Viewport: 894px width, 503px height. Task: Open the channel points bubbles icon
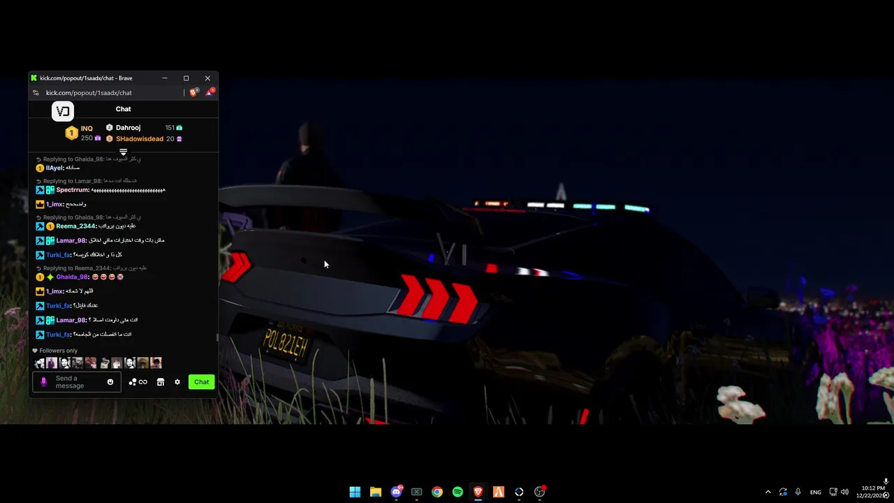click(x=133, y=382)
